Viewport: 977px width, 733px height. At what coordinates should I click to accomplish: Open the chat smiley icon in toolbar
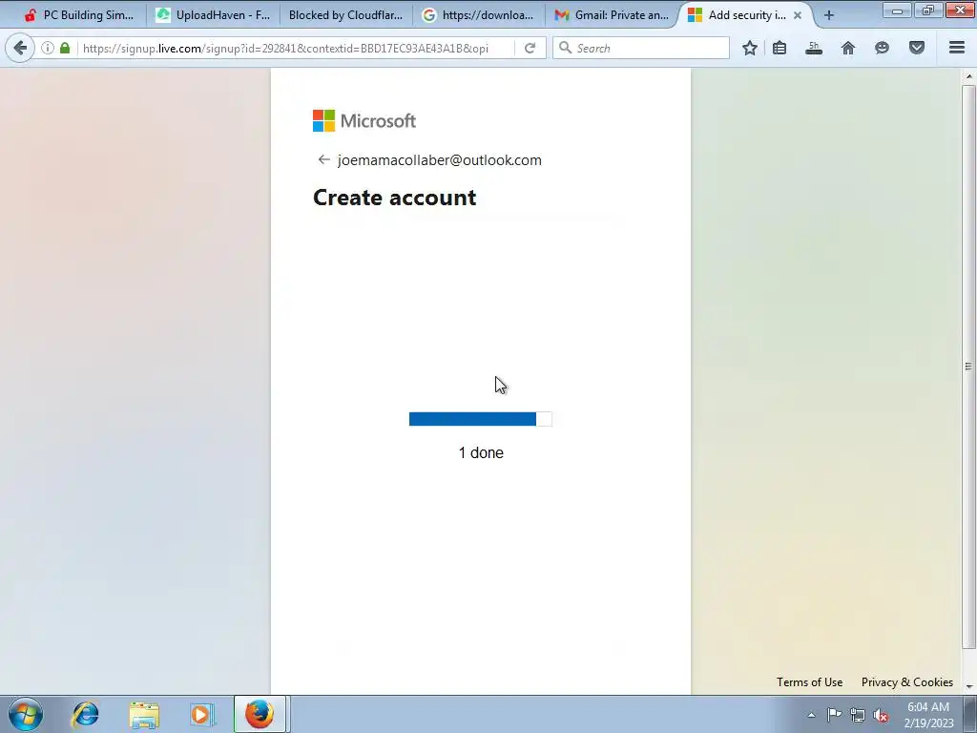point(882,48)
